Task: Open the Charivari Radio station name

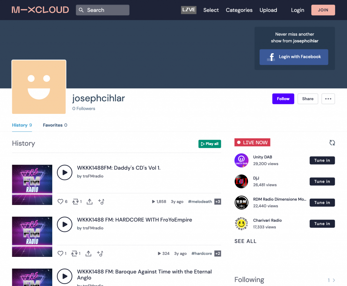Action: click(267, 220)
